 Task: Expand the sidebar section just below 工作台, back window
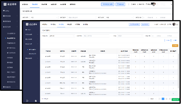(x=10, y=16)
